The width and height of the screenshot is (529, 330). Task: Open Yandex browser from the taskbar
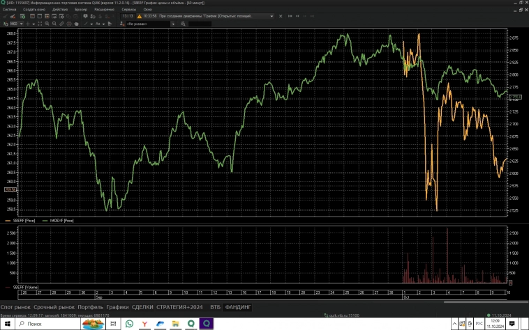click(x=144, y=324)
